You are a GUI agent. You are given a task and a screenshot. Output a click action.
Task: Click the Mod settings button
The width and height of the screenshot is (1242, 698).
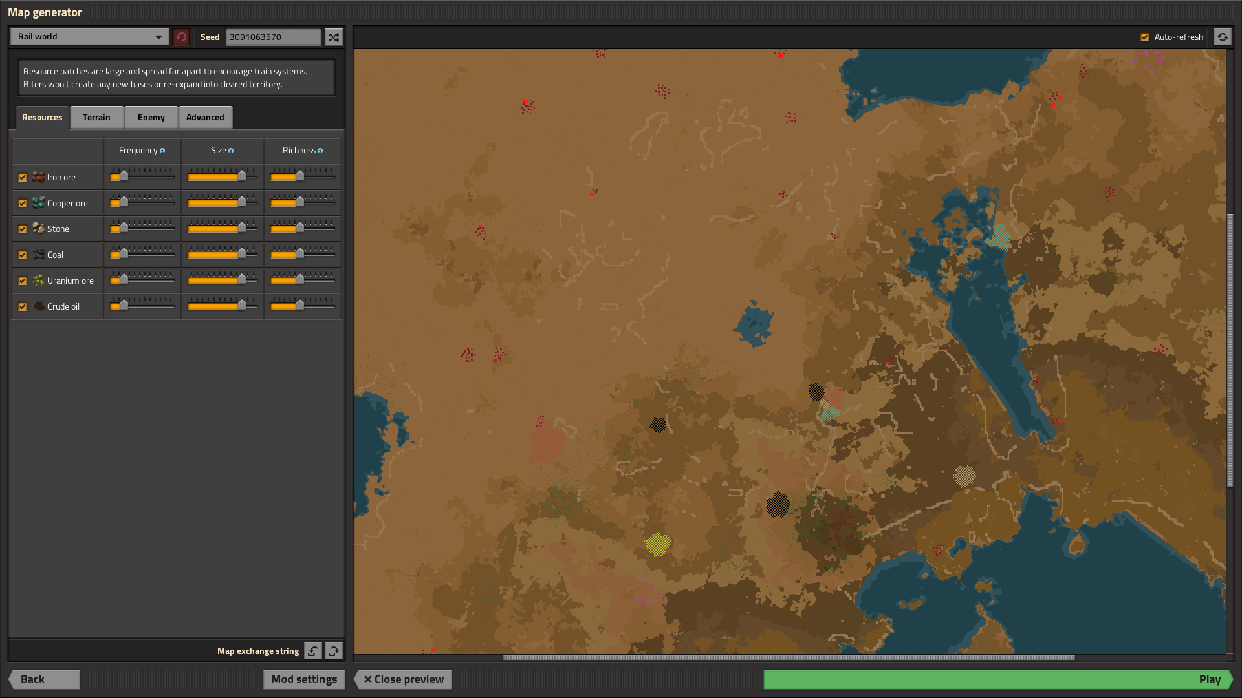pos(304,679)
